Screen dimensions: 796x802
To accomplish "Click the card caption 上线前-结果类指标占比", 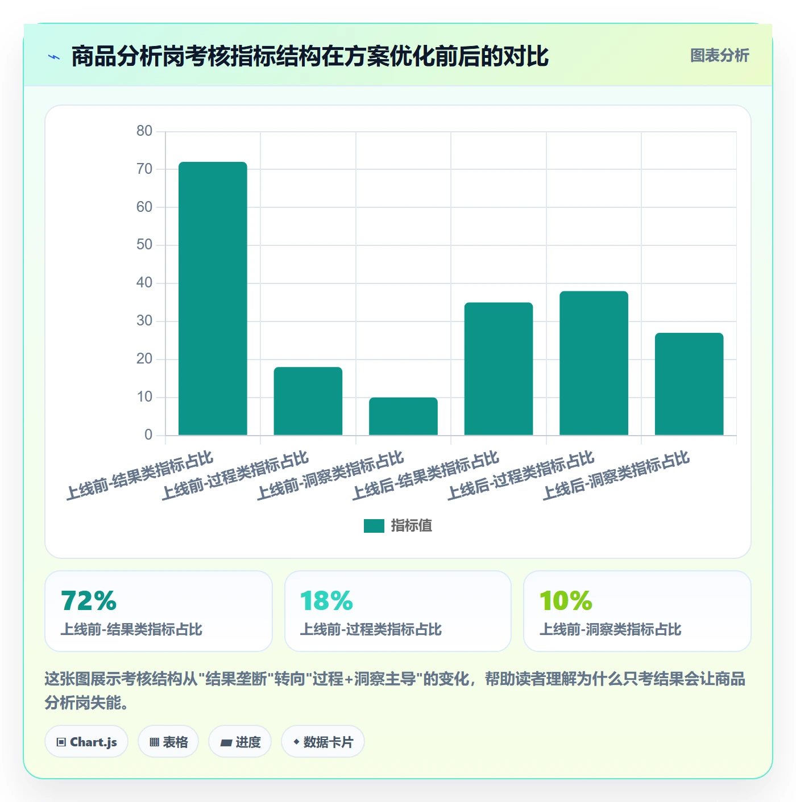I will pos(131,629).
